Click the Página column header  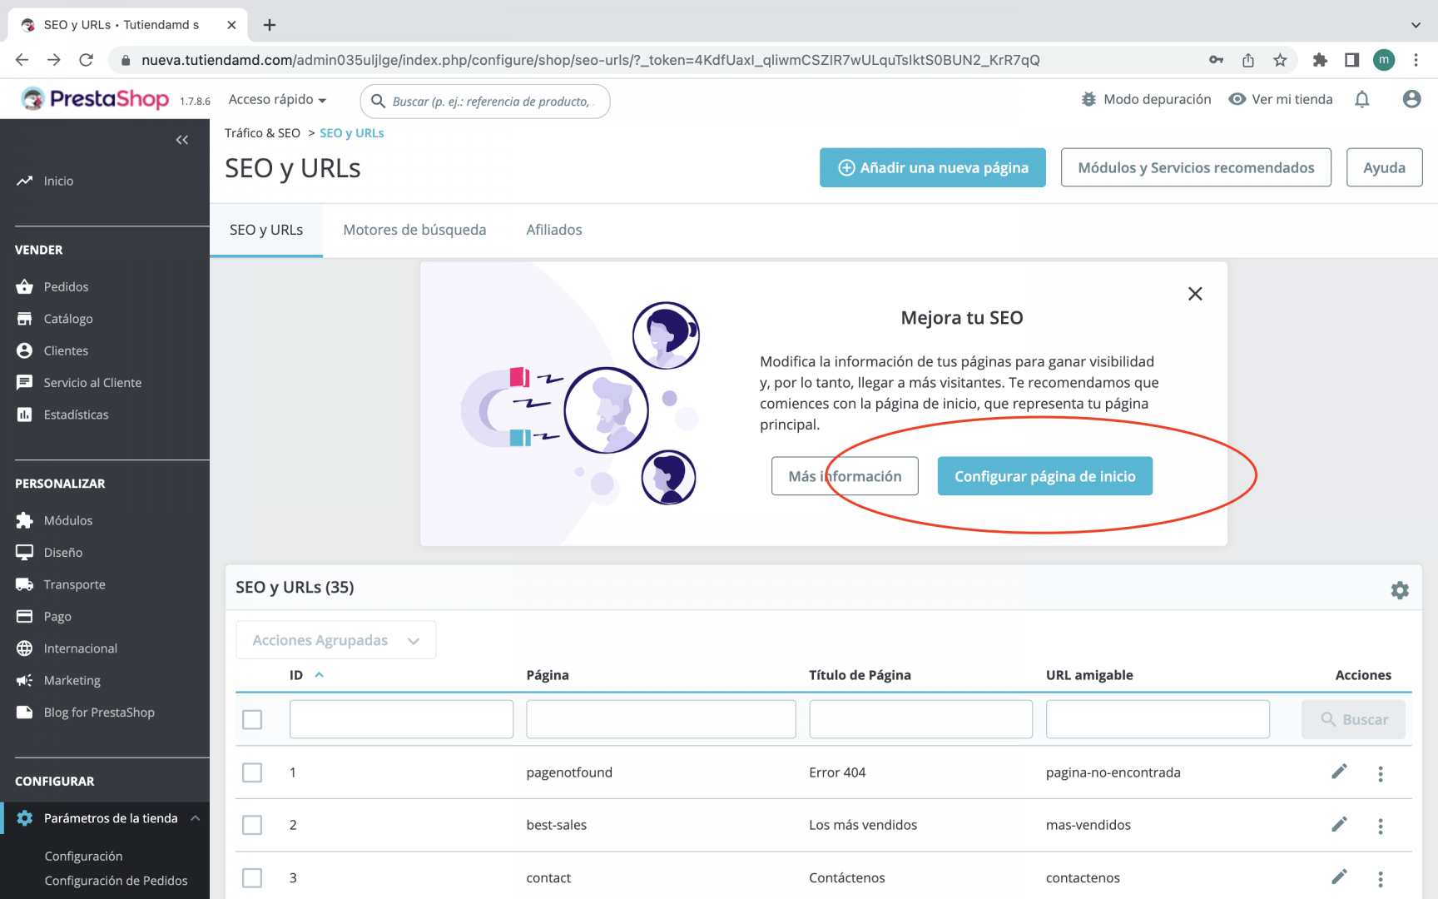(548, 675)
